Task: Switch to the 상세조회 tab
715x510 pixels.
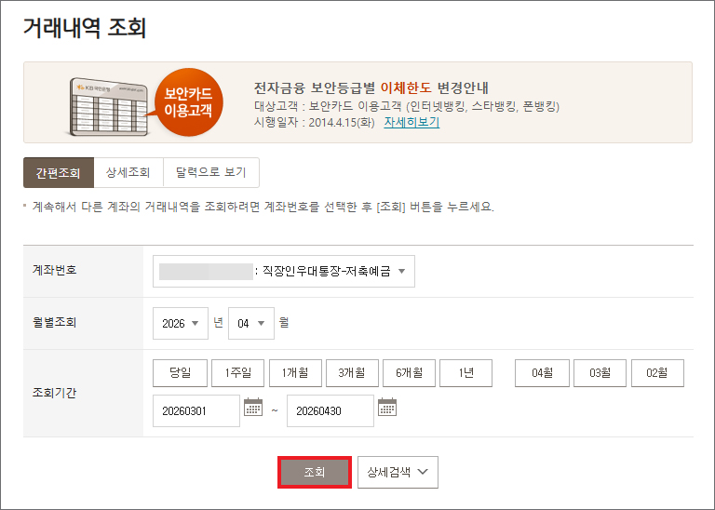Action: 128,173
